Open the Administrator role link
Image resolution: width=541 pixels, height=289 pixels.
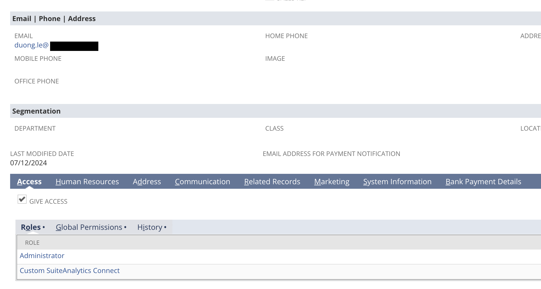click(42, 256)
